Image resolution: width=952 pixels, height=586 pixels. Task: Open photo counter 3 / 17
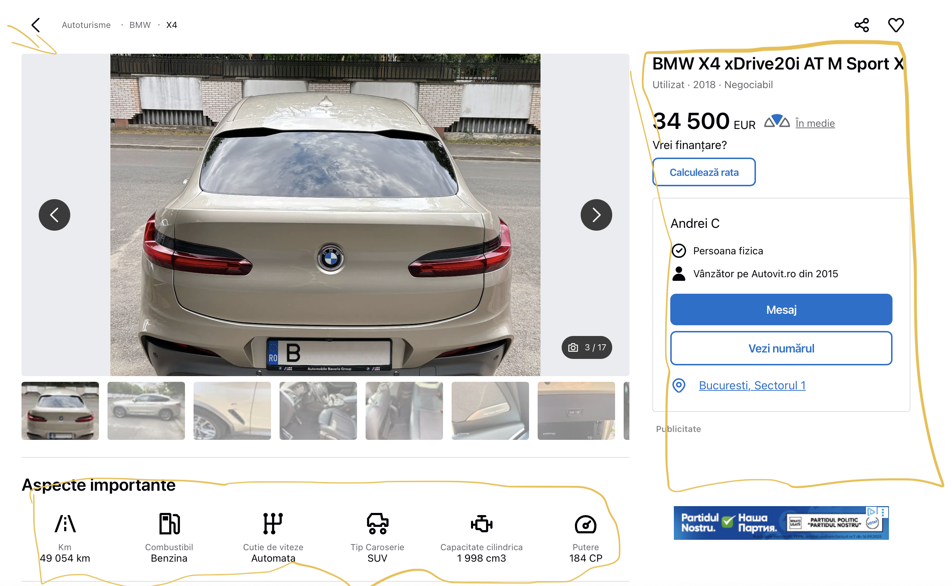pyautogui.click(x=586, y=347)
